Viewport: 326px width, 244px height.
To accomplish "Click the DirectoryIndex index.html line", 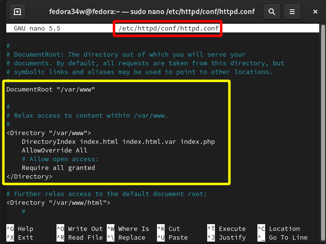I will pos(118,142).
